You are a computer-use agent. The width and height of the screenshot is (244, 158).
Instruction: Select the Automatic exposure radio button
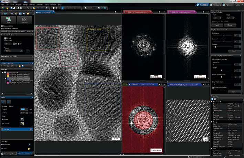tap(5, 41)
